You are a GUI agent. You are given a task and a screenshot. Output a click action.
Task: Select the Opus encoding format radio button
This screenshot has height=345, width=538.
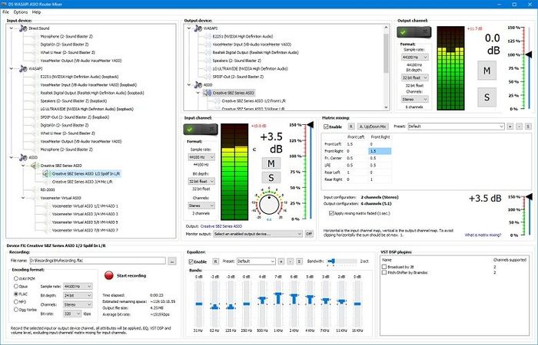pyautogui.click(x=17, y=284)
